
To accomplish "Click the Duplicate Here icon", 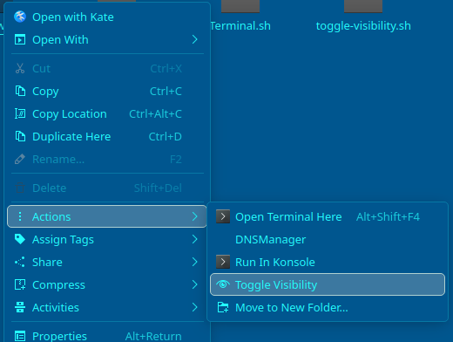I will pos(20,136).
